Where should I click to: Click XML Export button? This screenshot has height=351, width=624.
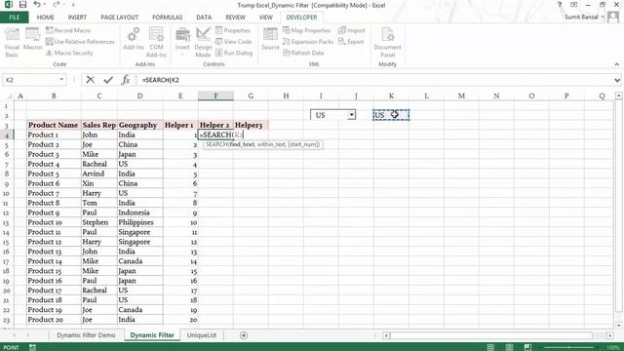(351, 41)
